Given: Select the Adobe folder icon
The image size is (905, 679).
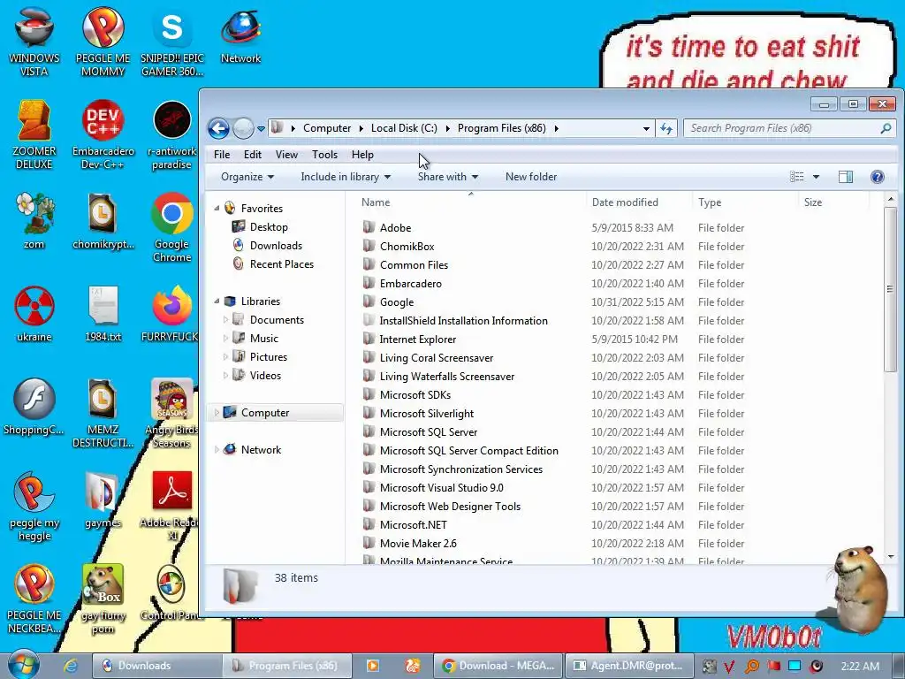Looking at the screenshot, I should click(x=369, y=227).
